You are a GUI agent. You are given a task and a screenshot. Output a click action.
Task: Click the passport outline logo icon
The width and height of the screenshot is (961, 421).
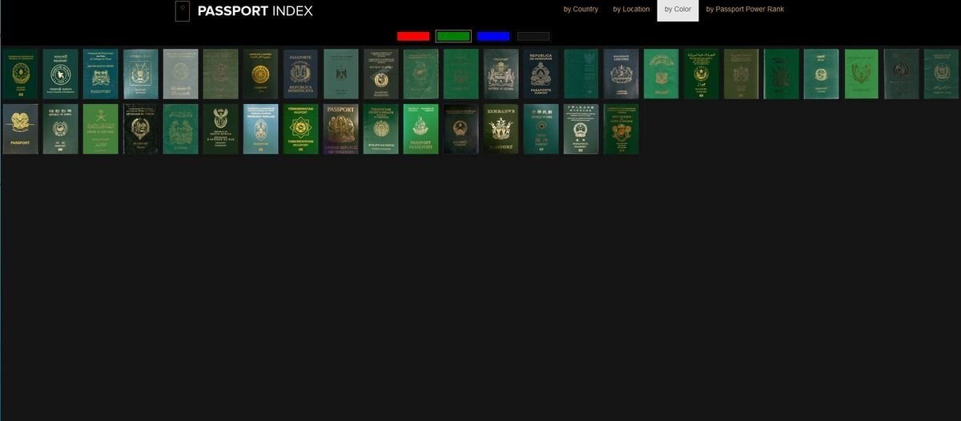[x=183, y=11]
